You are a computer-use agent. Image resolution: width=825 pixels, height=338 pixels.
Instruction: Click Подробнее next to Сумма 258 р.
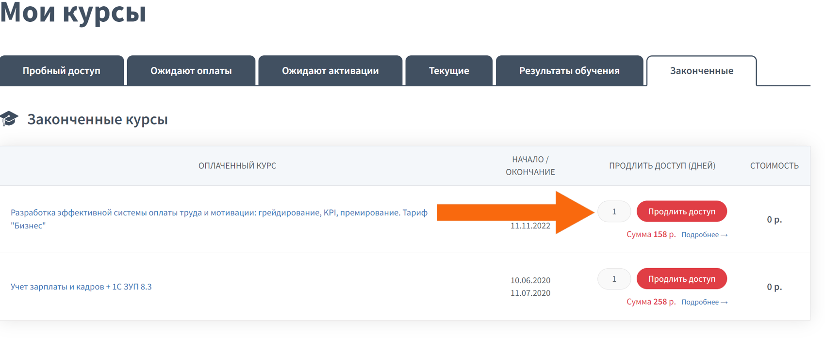704,302
